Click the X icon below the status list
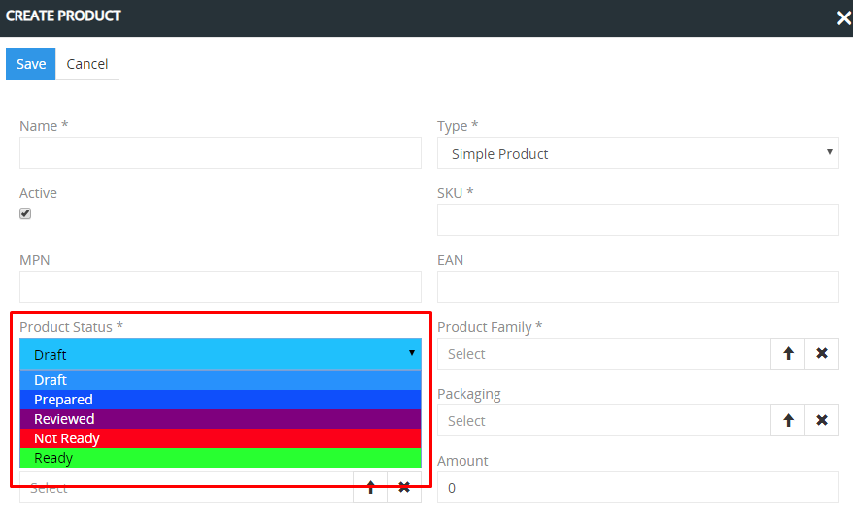 click(404, 488)
